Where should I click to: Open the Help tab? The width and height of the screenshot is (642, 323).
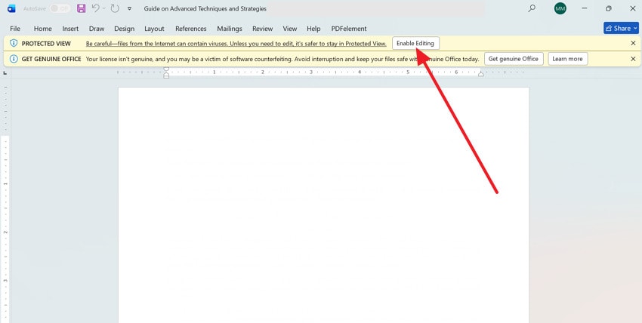click(313, 29)
